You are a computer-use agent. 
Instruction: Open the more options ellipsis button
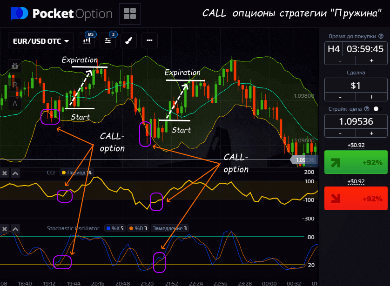pyautogui.click(x=149, y=40)
